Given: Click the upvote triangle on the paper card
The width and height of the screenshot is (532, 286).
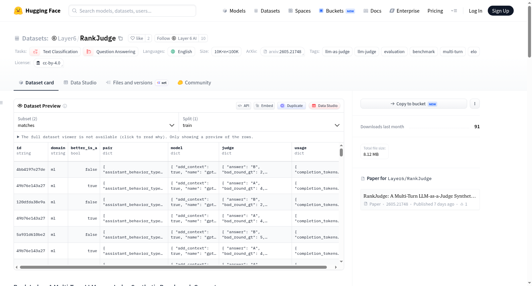Looking at the screenshot, I should (462, 204).
